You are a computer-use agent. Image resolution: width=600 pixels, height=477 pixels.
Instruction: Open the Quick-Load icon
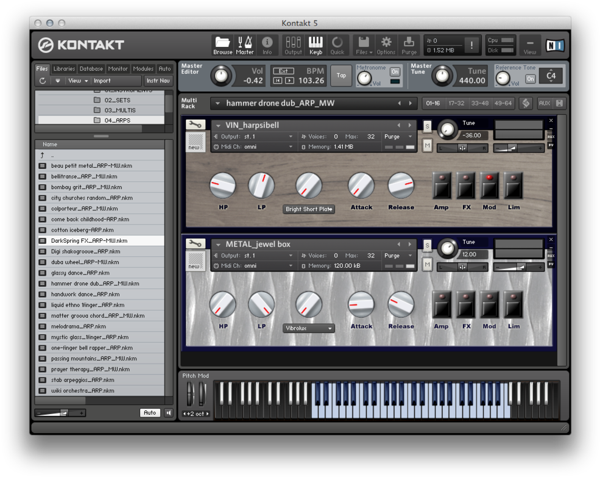[x=337, y=45]
